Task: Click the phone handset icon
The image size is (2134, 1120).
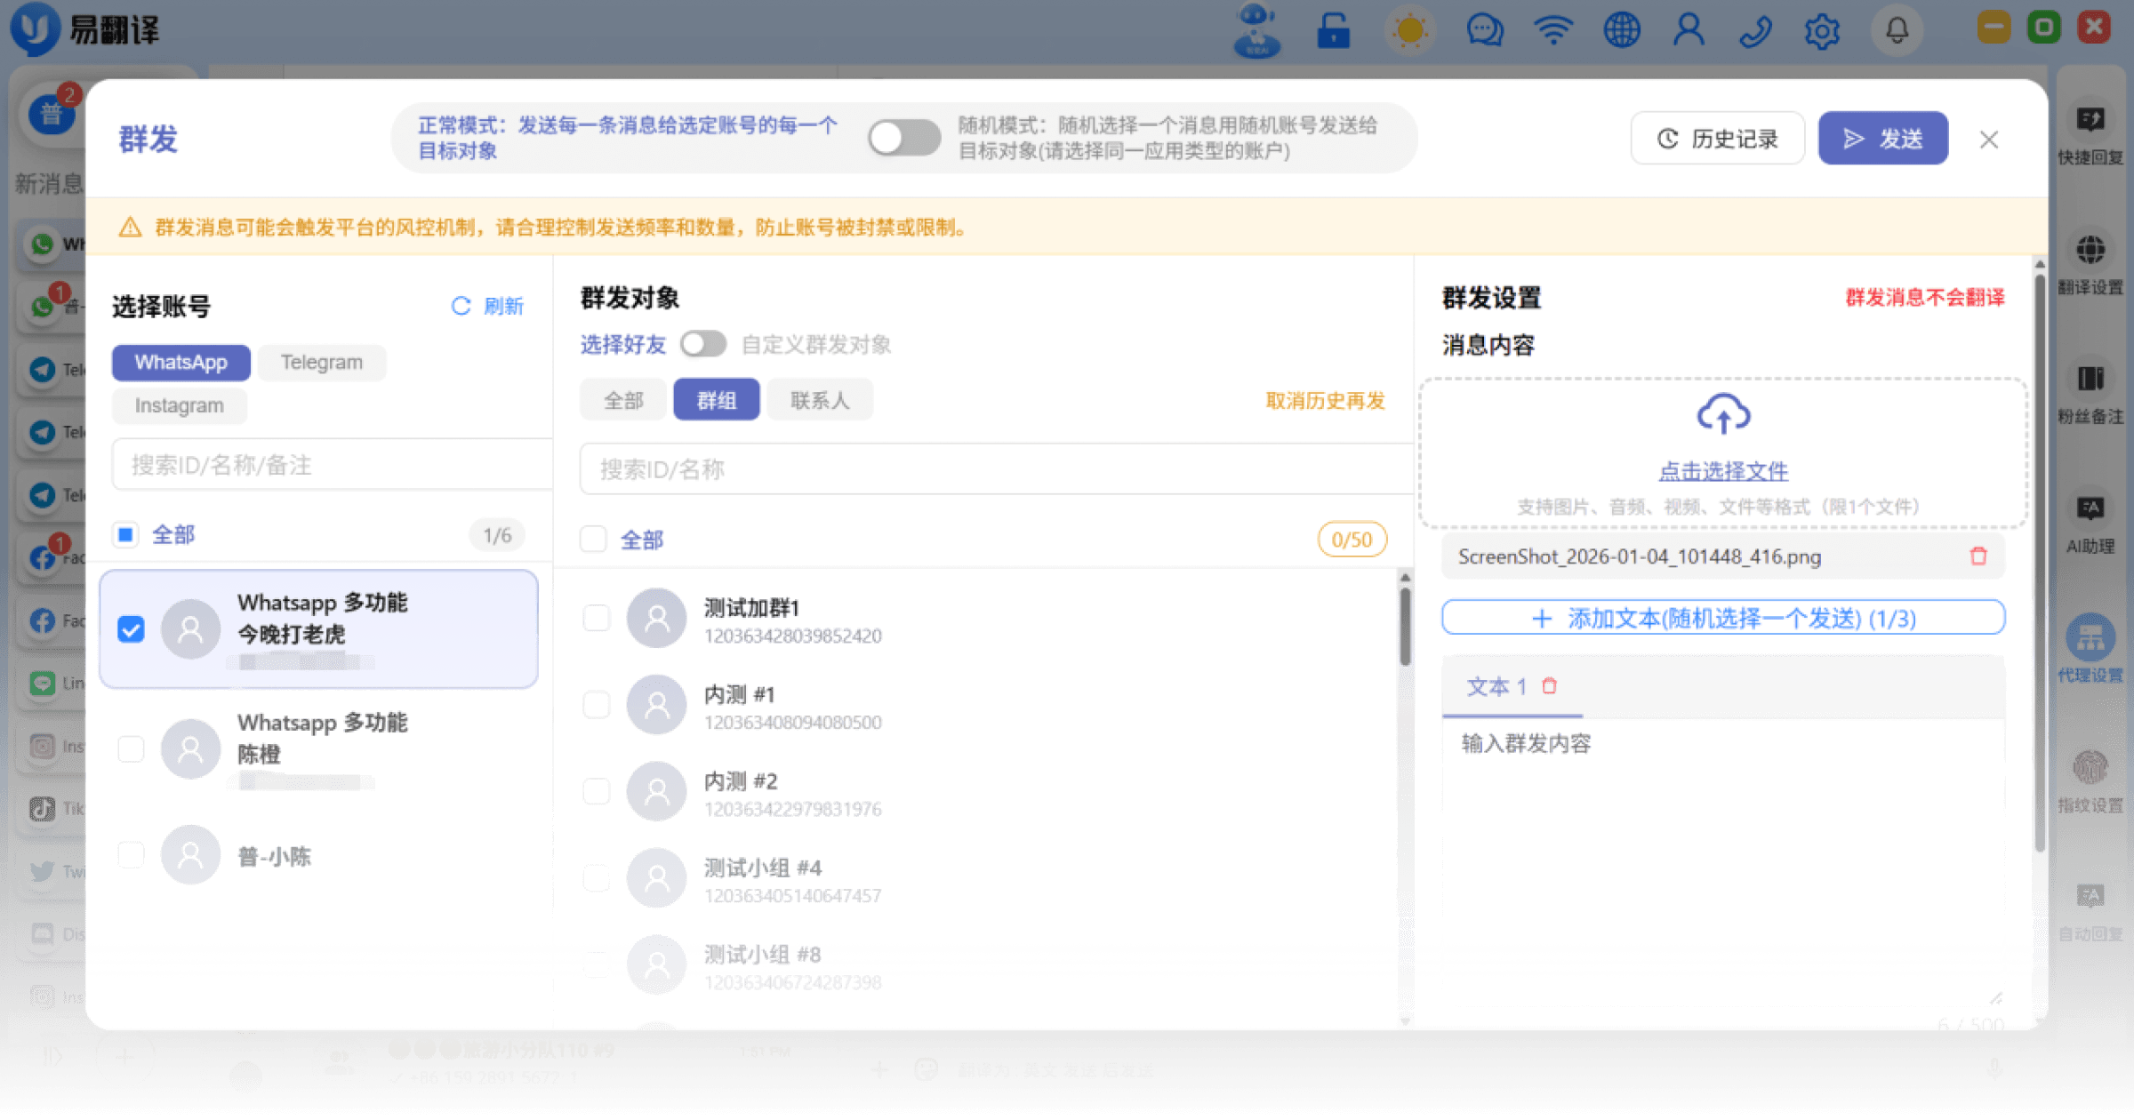Action: pos(1755,31)
